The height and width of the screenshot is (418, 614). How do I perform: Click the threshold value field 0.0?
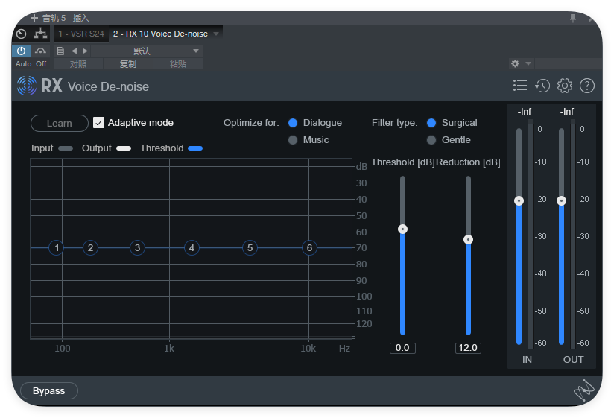click(402, 348)
